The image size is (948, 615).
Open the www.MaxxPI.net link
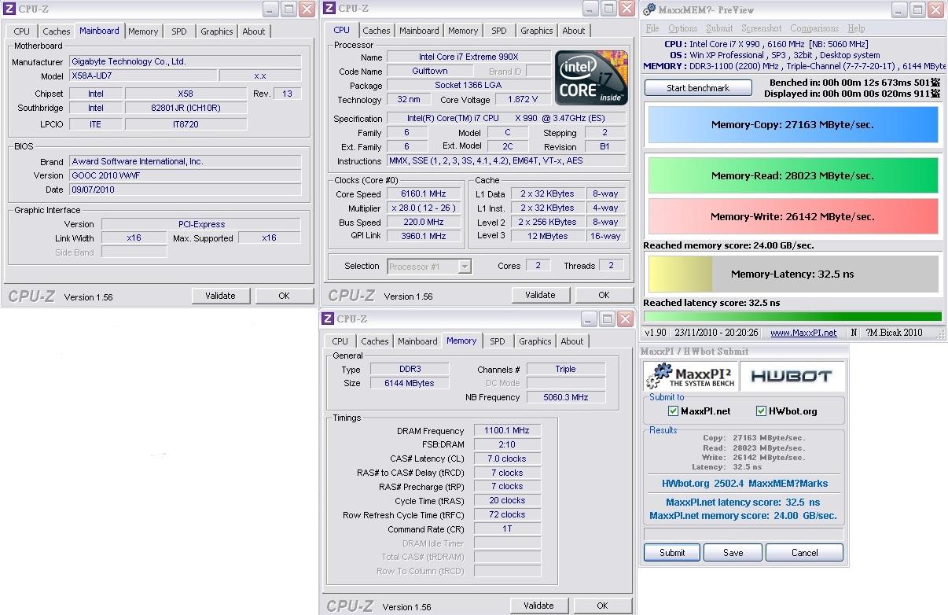[803, 333]
